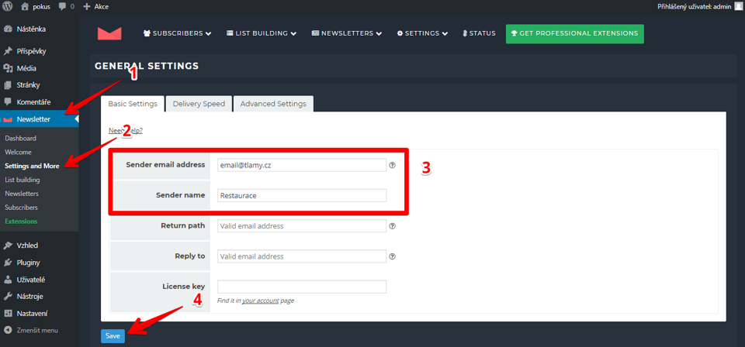Open the Welcome submenu item
745x347 pixels.
(18, 152)
